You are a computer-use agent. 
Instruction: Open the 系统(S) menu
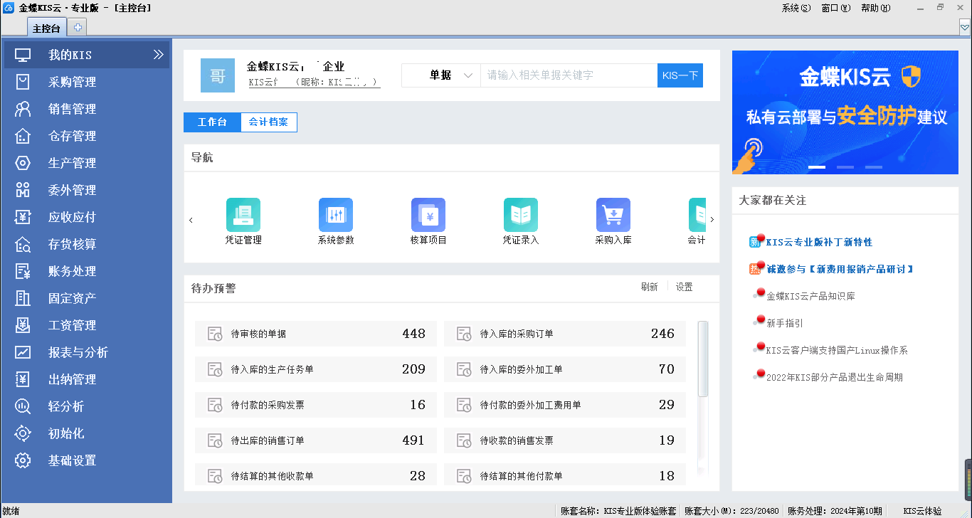point(796,9)
